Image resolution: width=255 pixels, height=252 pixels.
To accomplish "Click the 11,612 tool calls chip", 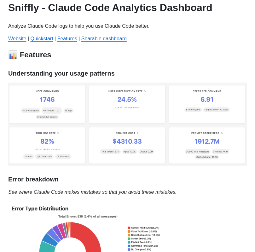I will tap(44, 157).
